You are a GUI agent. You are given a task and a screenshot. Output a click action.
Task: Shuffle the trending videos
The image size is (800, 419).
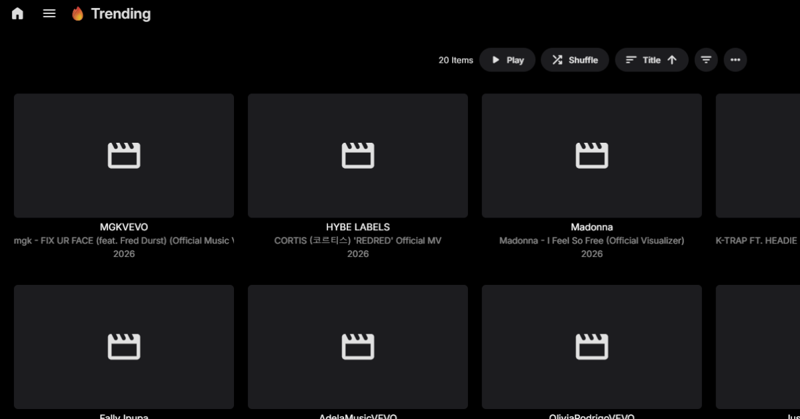pos(575,60)
